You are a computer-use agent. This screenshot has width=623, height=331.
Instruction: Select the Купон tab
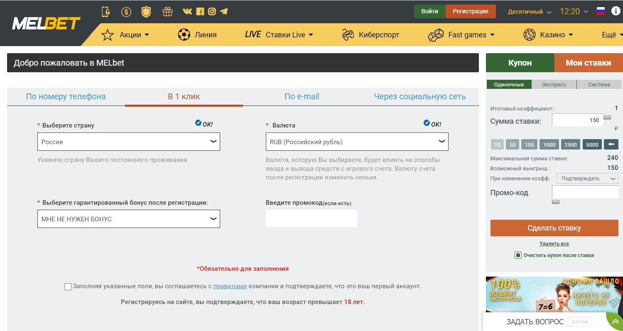pyautogui.click(x=520, y=63)
